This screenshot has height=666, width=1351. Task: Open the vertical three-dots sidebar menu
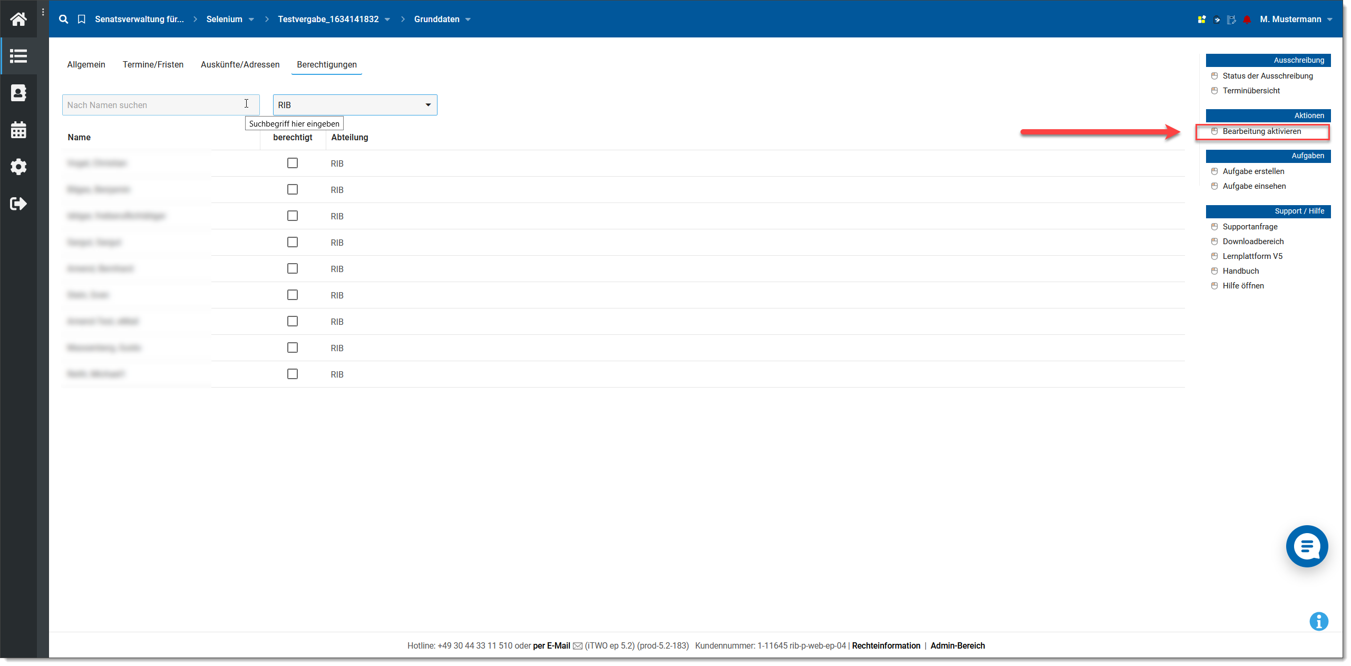tap(43, 12)
